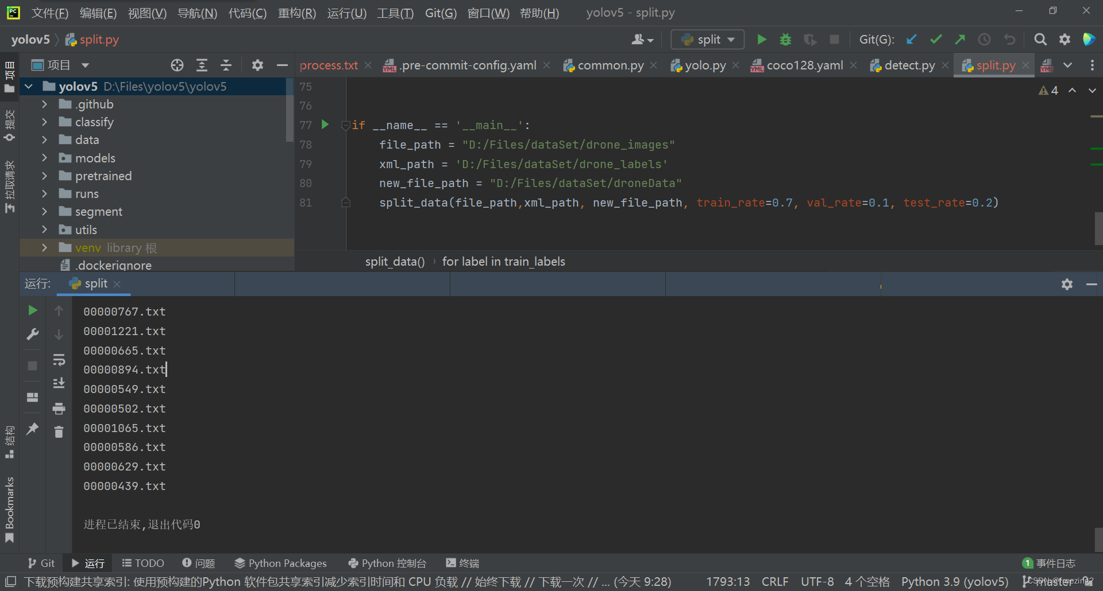Viewport: 1103px width, 591px height.
Task: Open Search Everywhere magnifier icon
Action: [x=1040, y=40]
